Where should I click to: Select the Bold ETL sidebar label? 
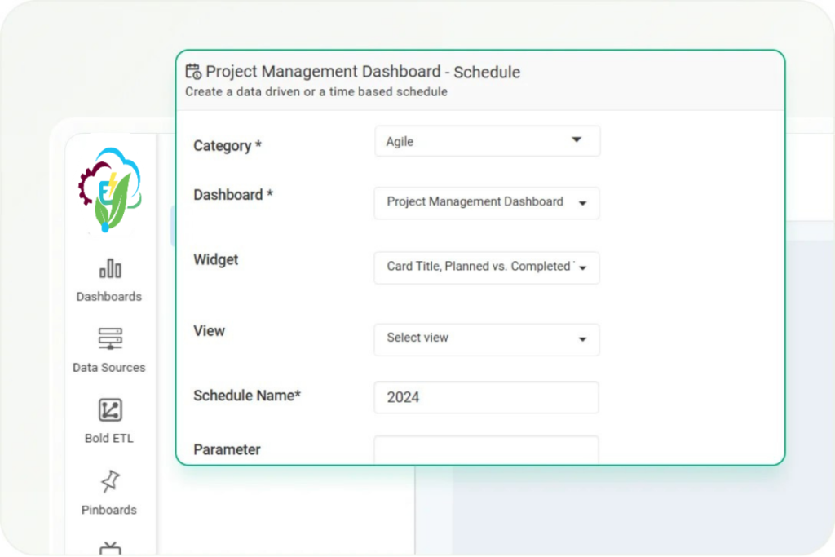(x=109, y=439)
